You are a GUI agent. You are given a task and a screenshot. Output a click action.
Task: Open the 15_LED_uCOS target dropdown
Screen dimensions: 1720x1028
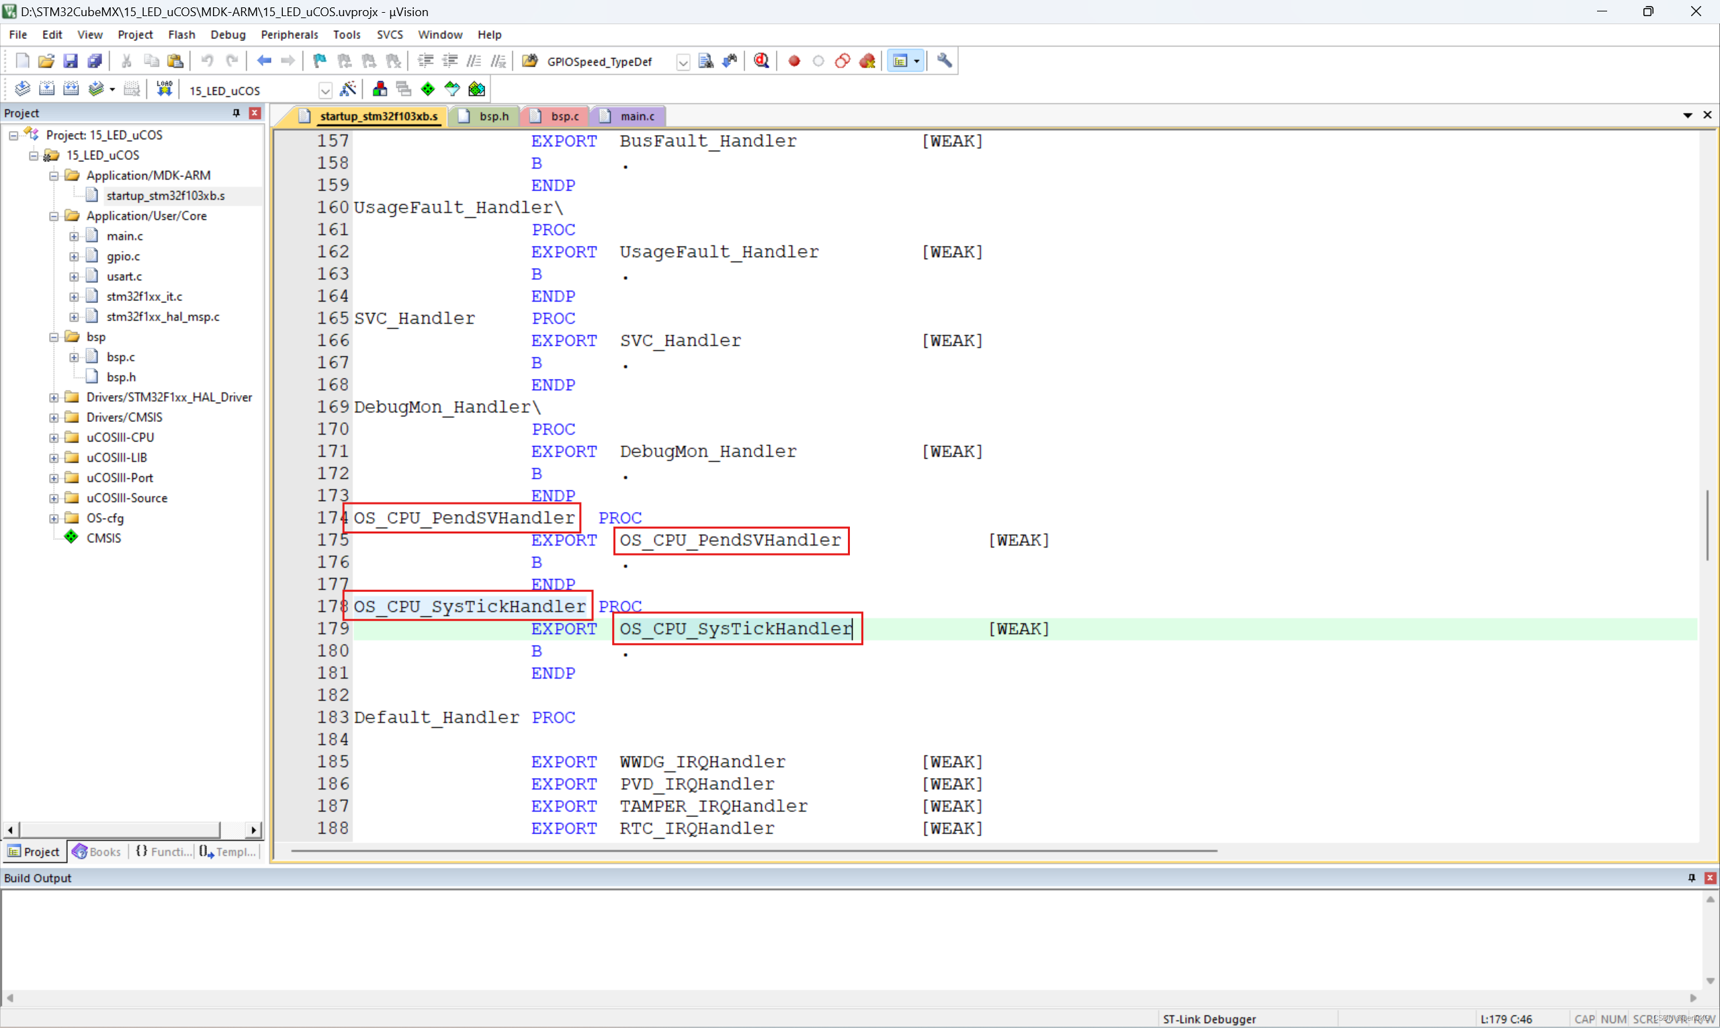pyautogui.click(x=325, y=91)
